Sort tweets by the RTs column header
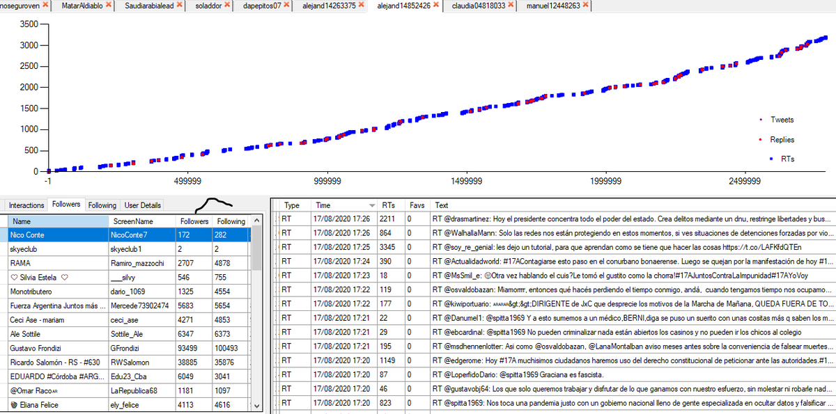 coord(392,206)
